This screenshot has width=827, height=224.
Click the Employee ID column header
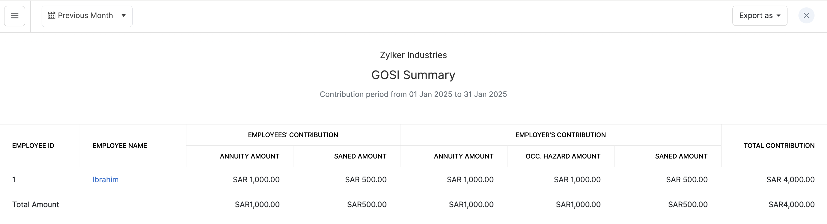pos(33,145)
